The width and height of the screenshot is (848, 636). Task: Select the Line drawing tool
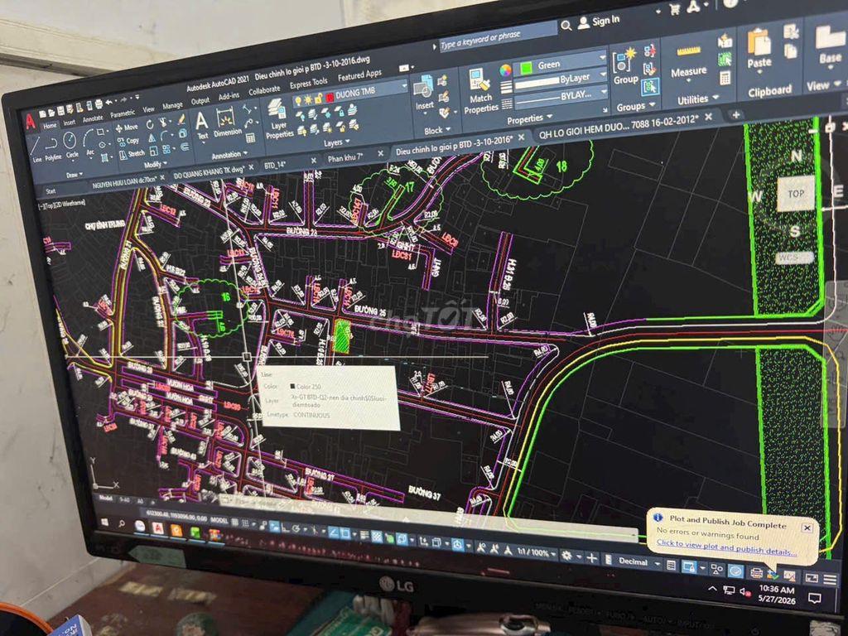(x=35, y=149)
